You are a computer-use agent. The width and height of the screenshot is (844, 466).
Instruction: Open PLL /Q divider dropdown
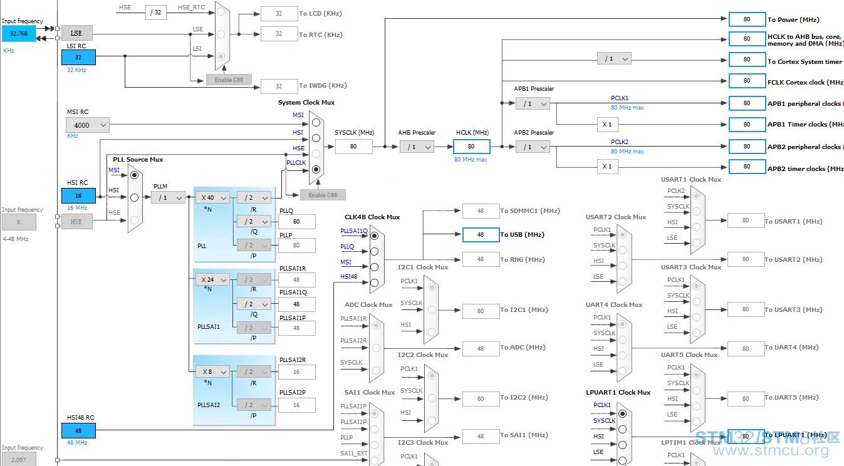254,221
